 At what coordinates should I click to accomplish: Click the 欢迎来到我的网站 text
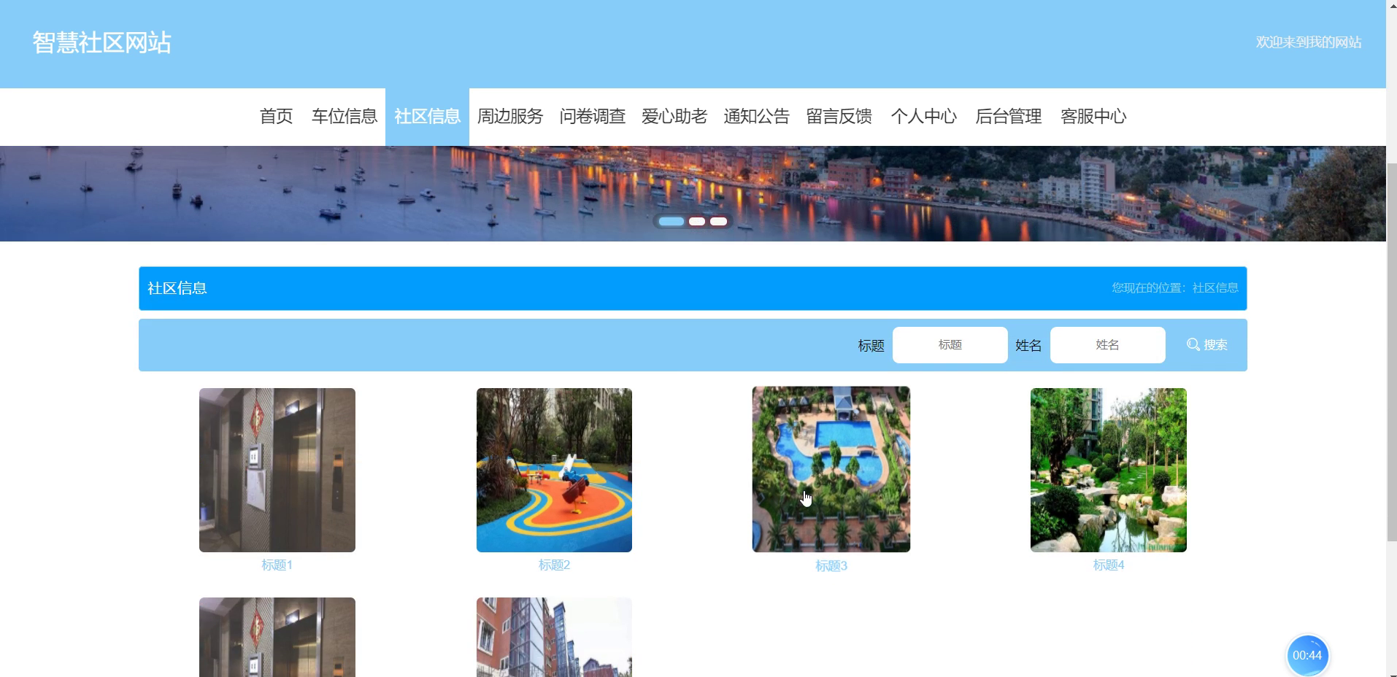[x=1308, y=42]
